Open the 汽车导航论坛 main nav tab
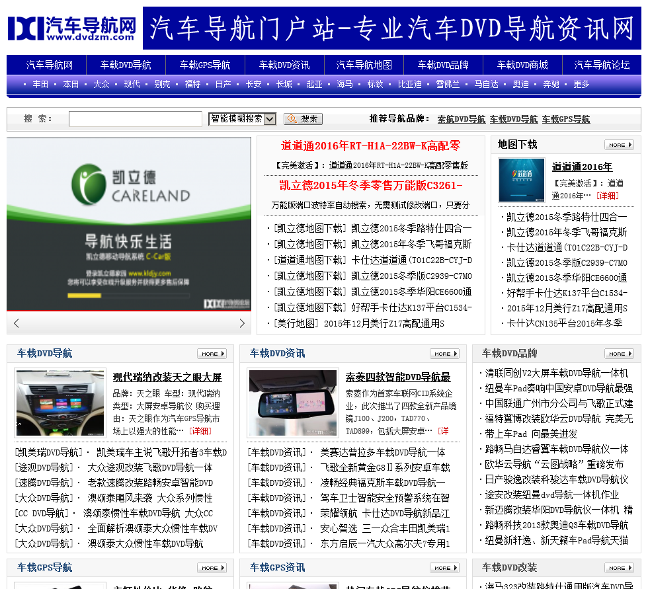 coord(602,65)
